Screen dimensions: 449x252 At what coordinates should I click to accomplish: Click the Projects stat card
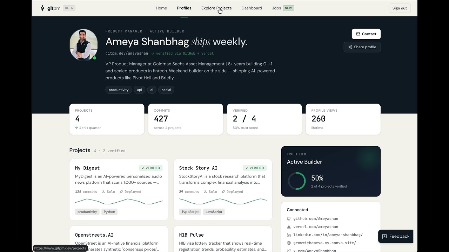point(107,119)
